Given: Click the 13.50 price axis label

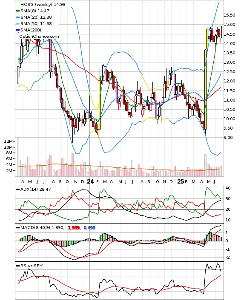Looking at the screenshot, I should click(230, 53).
